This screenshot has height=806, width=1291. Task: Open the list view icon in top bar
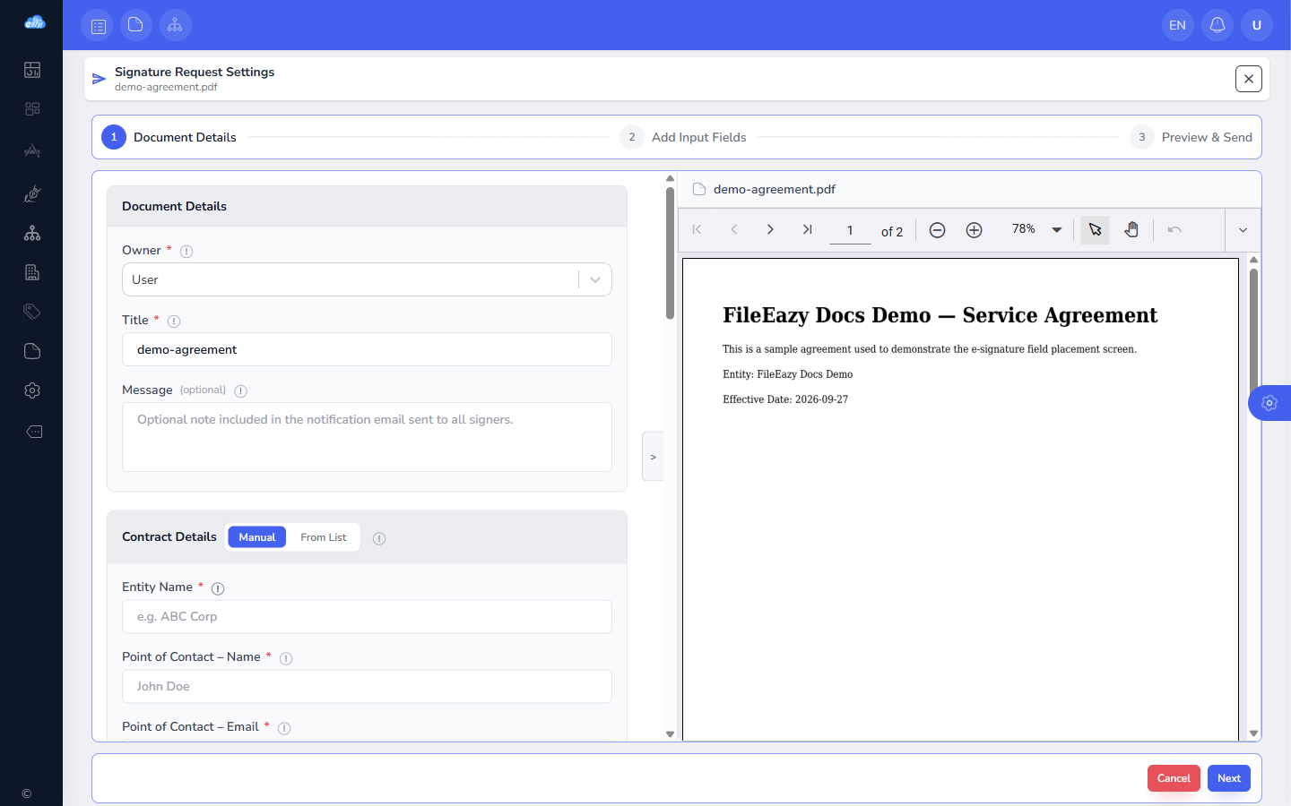point(97,25)
